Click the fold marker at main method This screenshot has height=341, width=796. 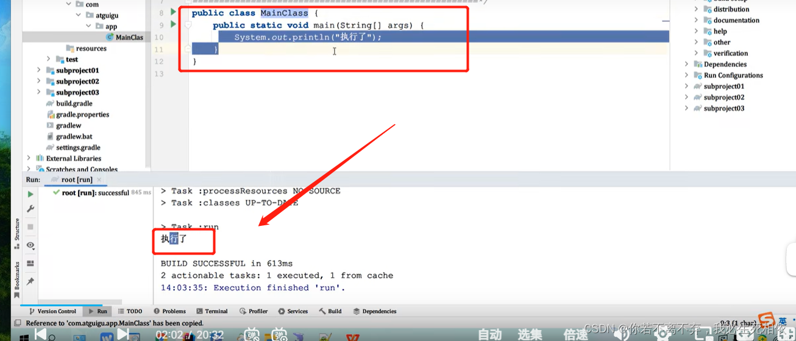pos(188,25)
